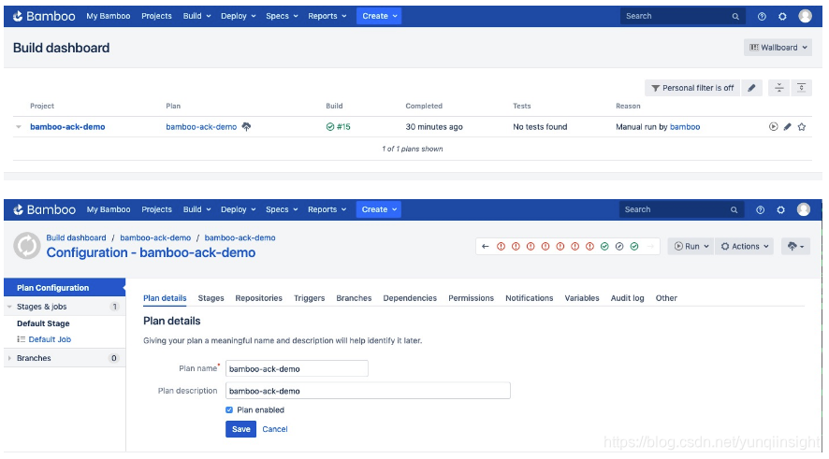Click the green success icon for build #15
This screenshot has width=829, height=459.
coord(330,127)
